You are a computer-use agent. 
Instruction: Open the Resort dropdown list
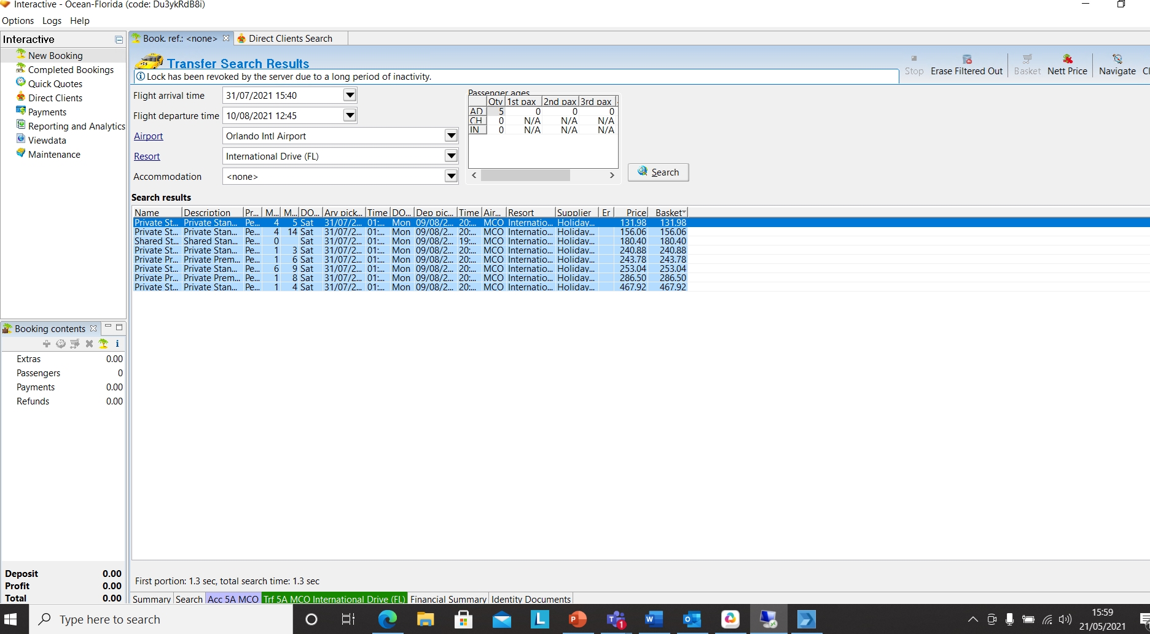tap(451, 157)
